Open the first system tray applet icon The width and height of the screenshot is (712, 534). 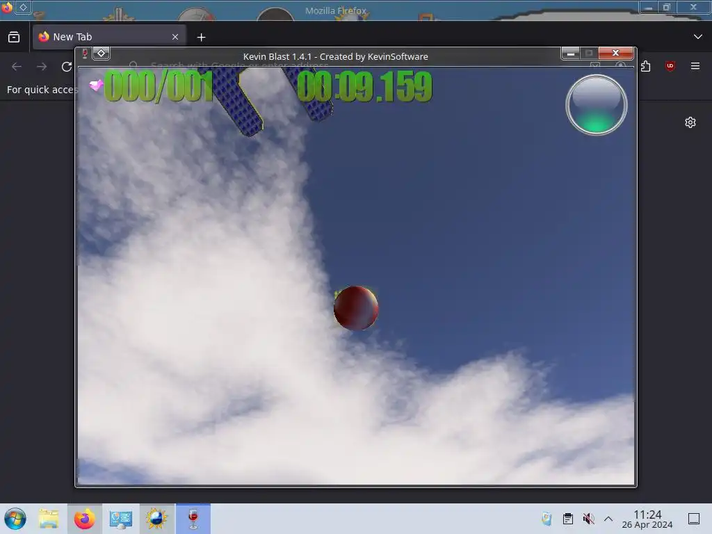(x=547, y=519)
